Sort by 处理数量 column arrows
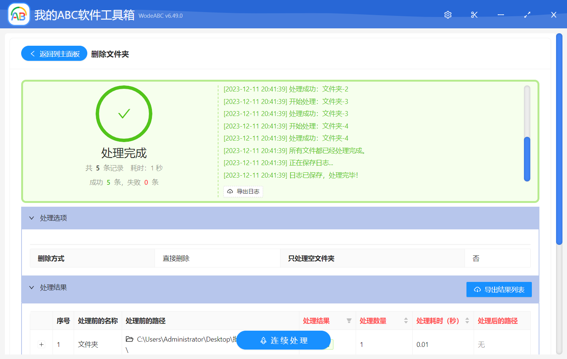This screenshot has height=359, width=567. pyautogui.click(x=406, y=321)
